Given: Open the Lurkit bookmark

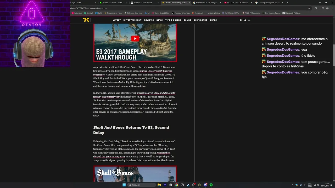Looking at the screenshot, I should (99, 13).
